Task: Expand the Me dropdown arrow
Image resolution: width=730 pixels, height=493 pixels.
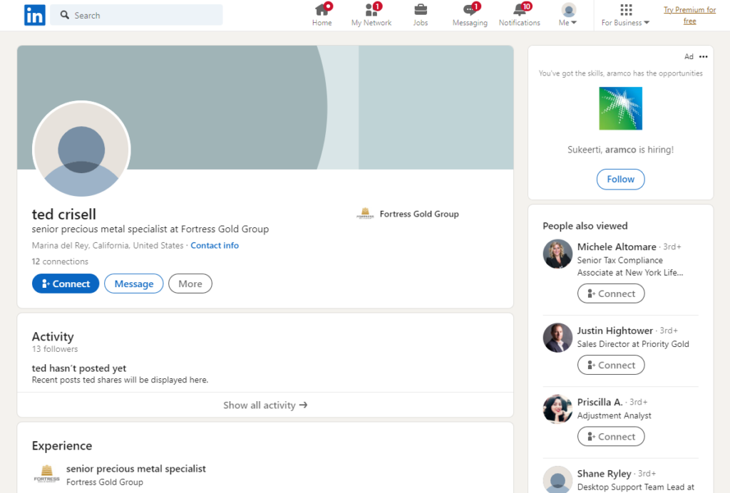Action: pos(574,22)
